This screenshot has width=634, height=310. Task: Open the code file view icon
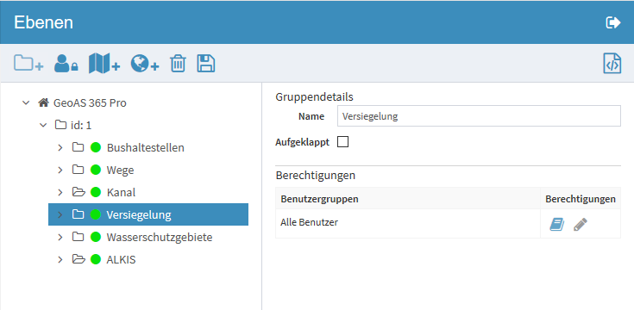(x=612, y=64)
